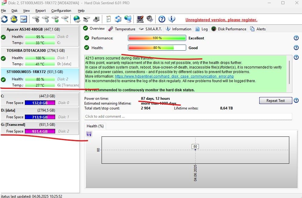Save the health graph with floppy icon
Image resolution: width=302 pixels, height=198 pixels.
point(89,134)
